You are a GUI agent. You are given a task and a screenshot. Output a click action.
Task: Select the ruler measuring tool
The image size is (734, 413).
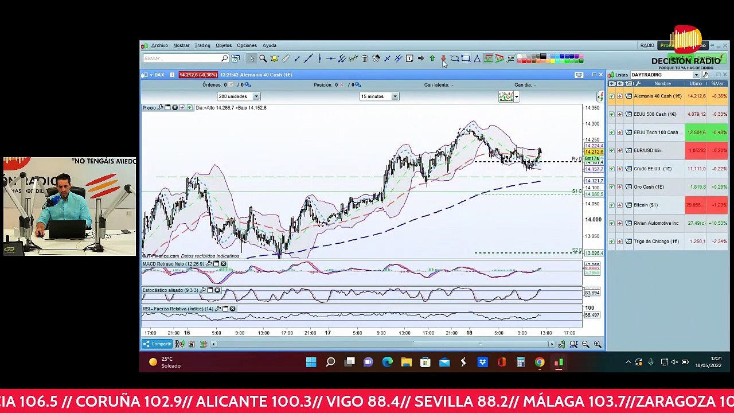pos(286,59)
